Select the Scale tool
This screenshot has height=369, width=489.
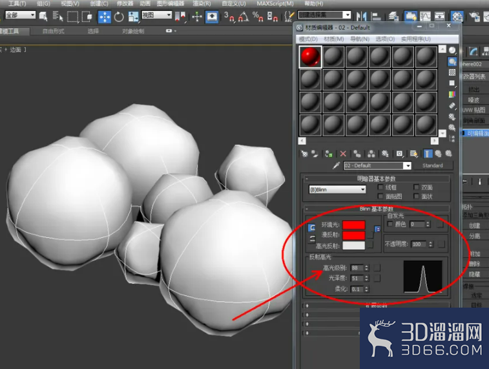tap(133, 17)
